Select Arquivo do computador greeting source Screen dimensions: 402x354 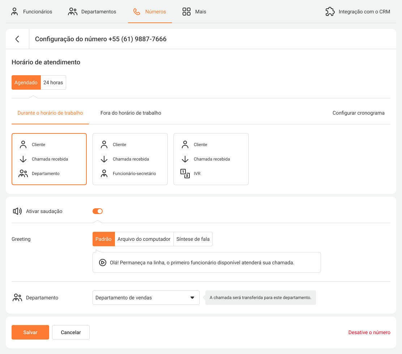[144, 239]
